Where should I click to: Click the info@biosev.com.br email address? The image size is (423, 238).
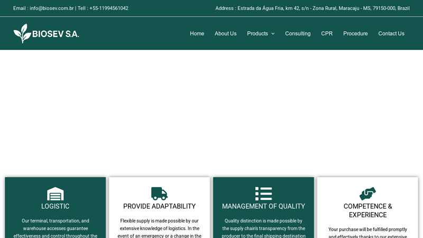click(x=51, y=8)
